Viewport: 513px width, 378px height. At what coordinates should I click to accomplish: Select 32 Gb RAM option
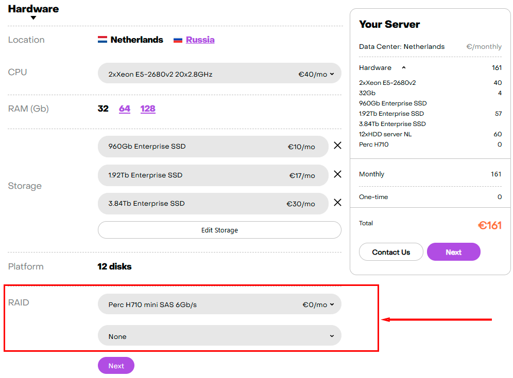click(103, 109)
